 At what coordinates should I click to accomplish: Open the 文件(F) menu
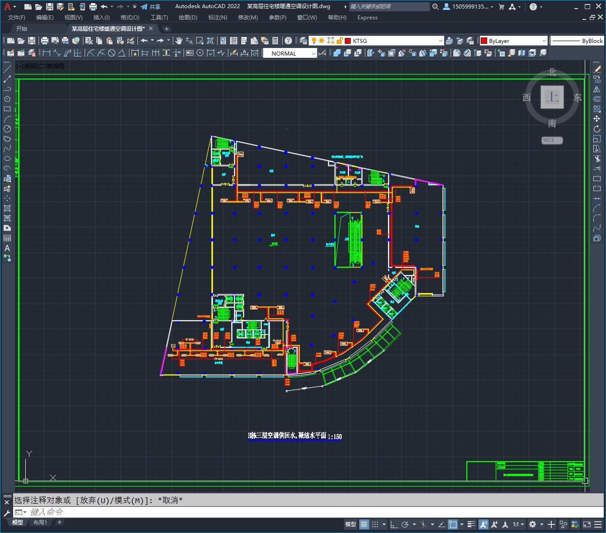coord(17,17)
